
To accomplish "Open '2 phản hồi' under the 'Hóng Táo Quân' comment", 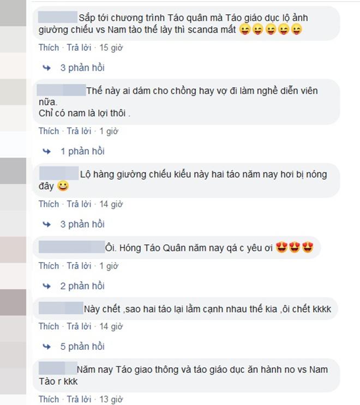I will click(x=82, y=286).
